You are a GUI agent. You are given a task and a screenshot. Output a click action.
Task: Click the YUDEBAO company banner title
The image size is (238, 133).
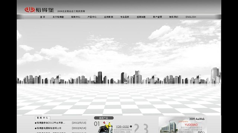point(191,125)
